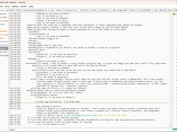Switch to the #programming channel
This screenshot has height=132, width=177.
pos(4,21)
